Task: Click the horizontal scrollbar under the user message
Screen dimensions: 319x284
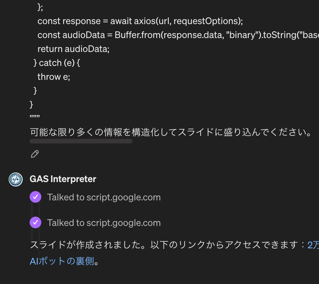Action: point(81,141)
